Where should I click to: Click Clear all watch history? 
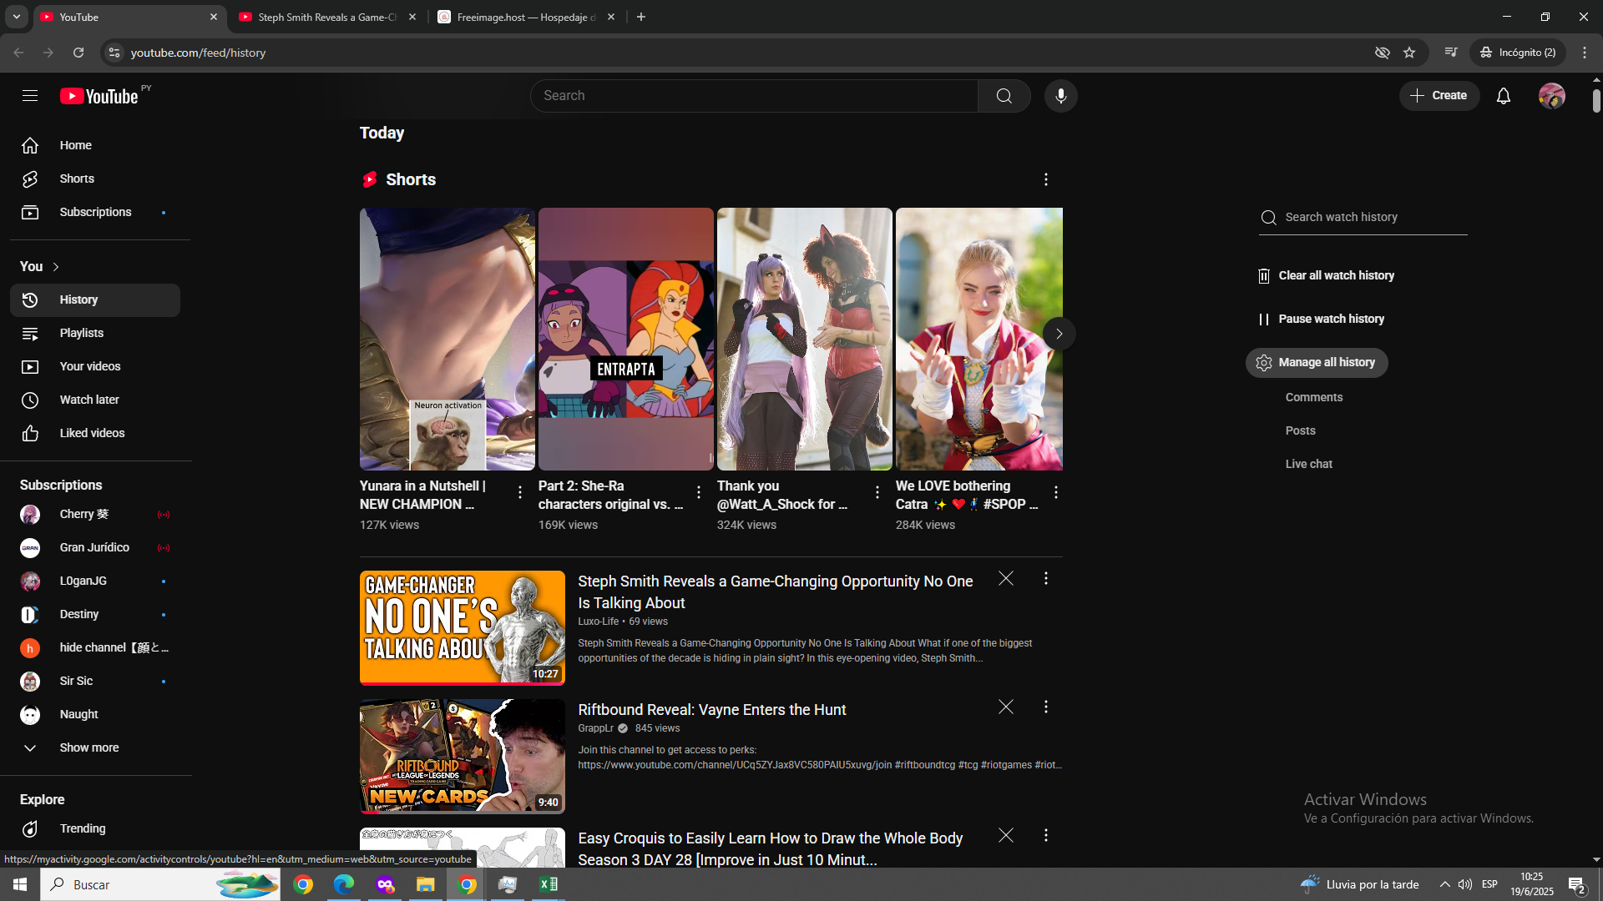pyautogui.click(x=1327, y=276)
